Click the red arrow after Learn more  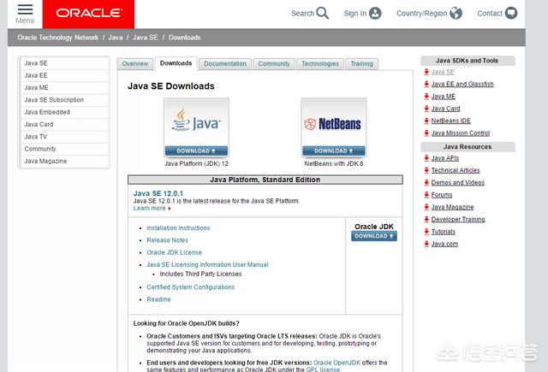point(170,209)
